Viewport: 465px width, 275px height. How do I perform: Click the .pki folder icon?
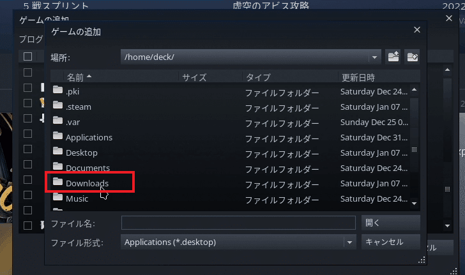pos(58,89)
